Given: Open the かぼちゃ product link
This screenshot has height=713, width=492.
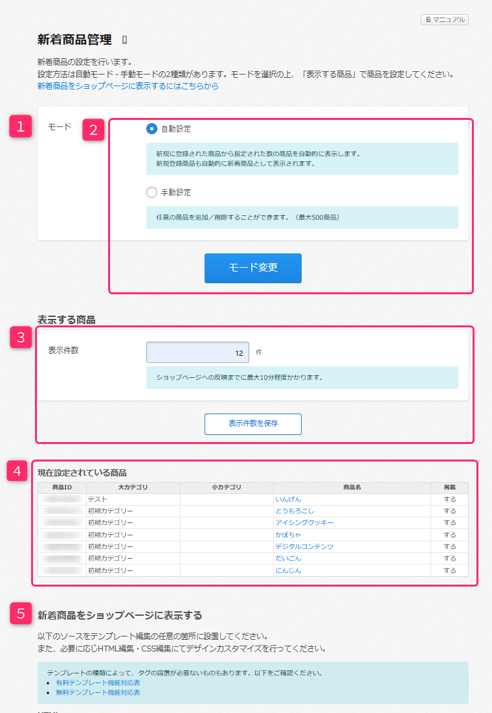Looking at the screenshot, I should [x=289, y=535].
